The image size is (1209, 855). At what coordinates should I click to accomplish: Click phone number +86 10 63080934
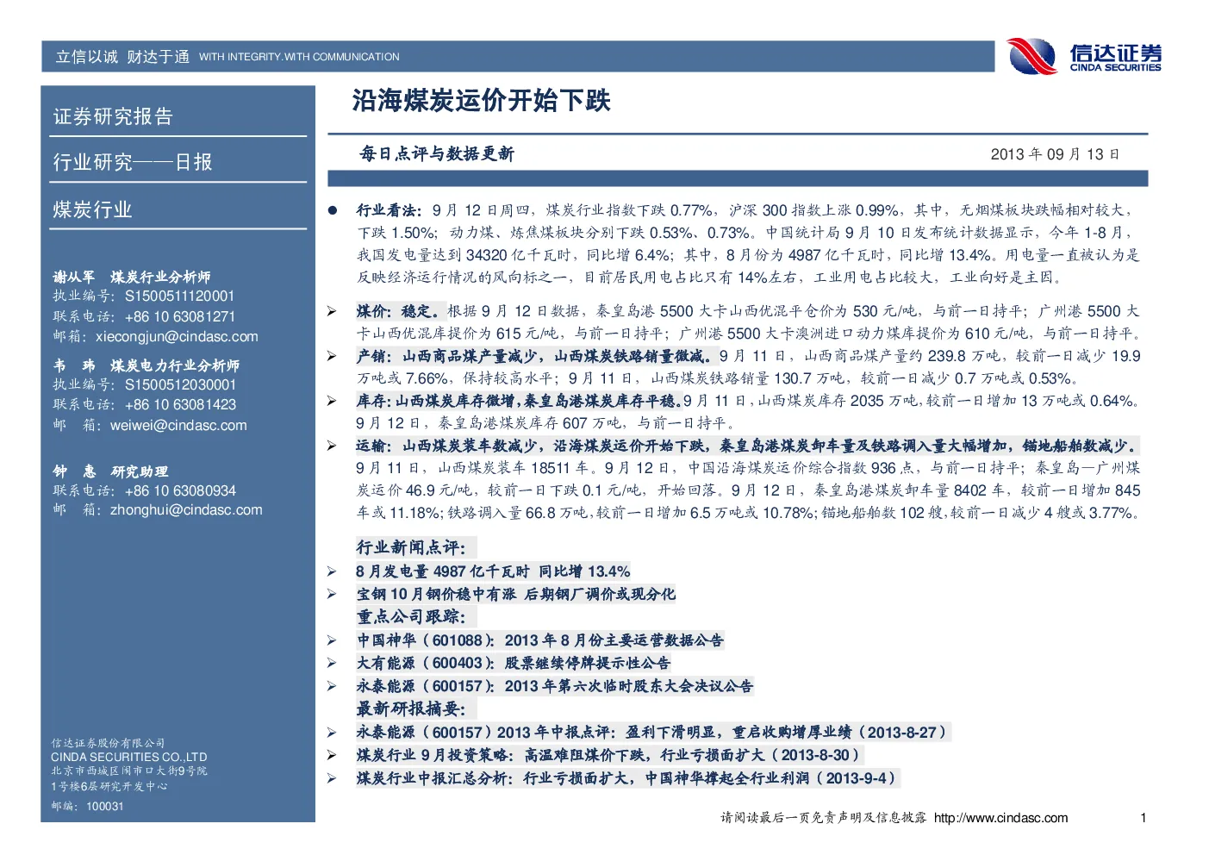[x=180, y=491]
